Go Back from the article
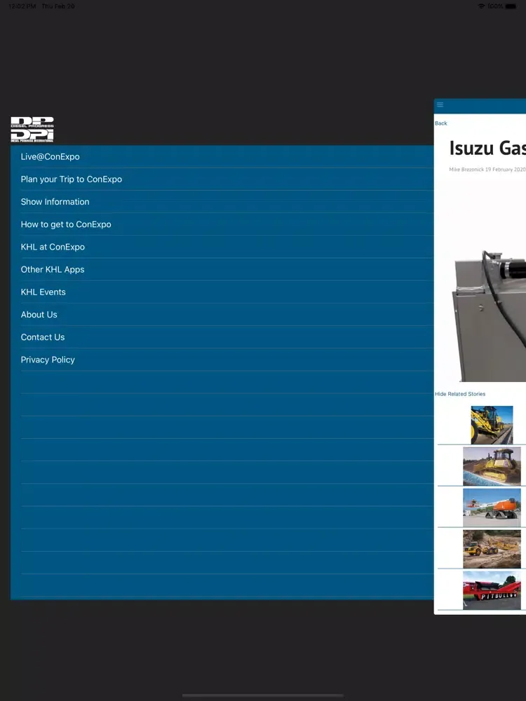526x701 pixels. pos(441,123)
